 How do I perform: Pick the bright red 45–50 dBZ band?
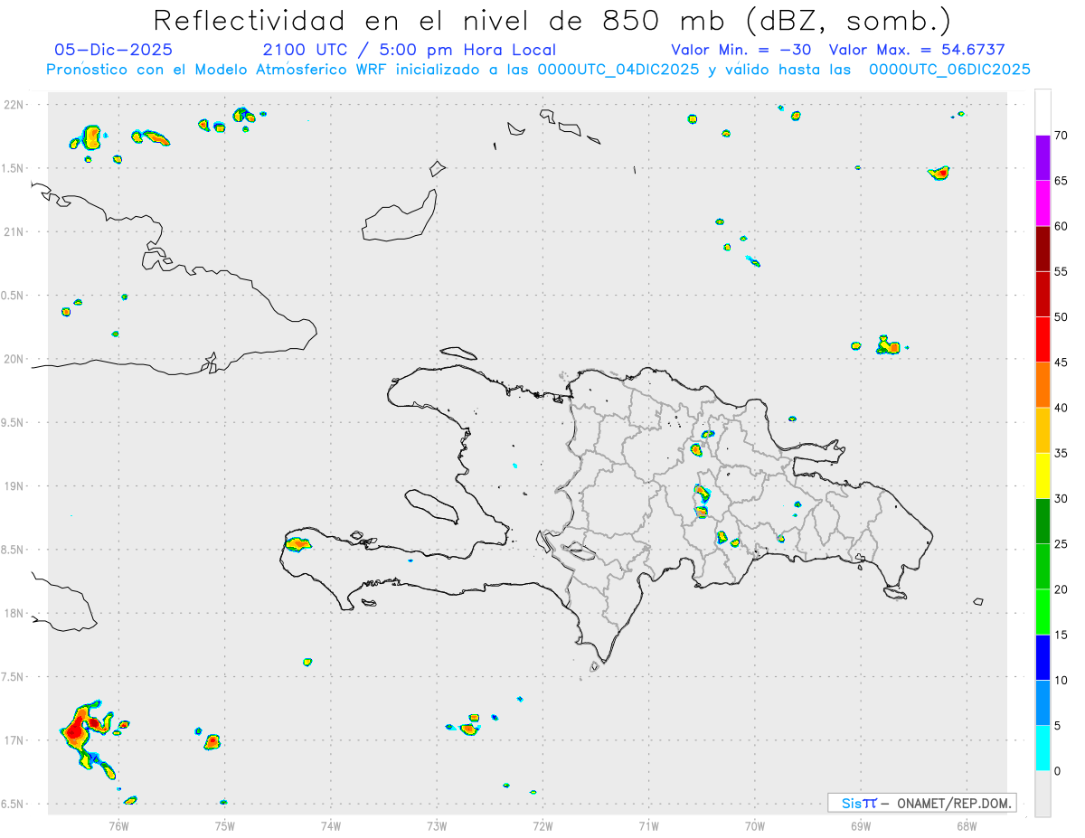[x=1043, y=340]
